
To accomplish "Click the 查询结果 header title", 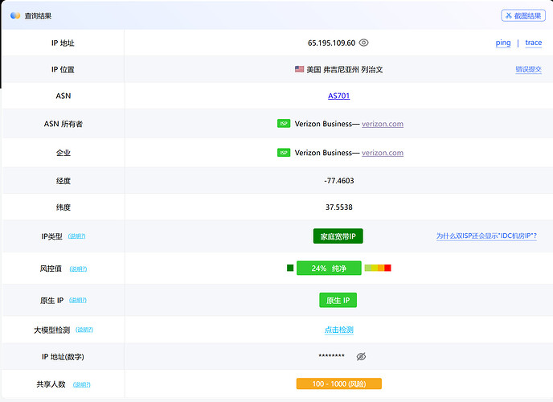I will point(38,16).
